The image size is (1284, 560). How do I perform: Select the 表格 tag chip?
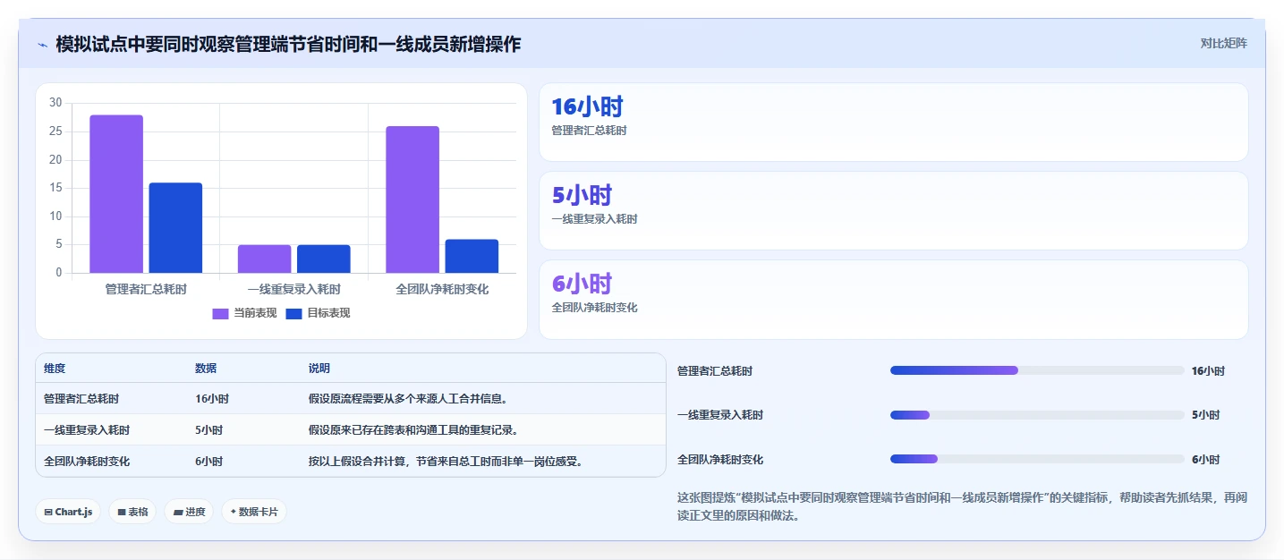[132, 512]
